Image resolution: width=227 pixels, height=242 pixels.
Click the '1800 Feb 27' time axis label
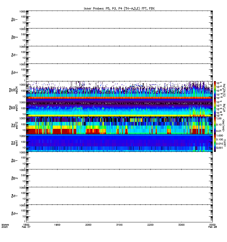26,226
